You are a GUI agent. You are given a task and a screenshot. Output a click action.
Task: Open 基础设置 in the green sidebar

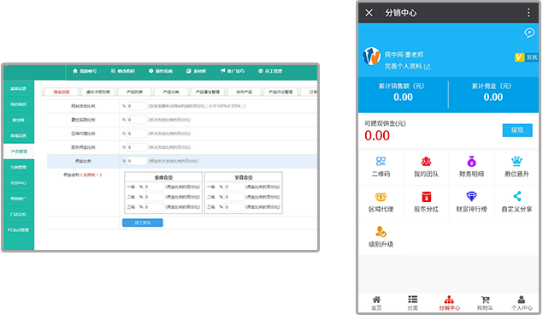19,89
